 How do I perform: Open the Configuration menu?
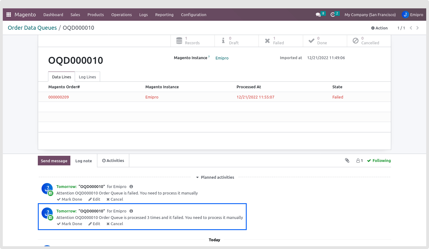pos(193,15)
